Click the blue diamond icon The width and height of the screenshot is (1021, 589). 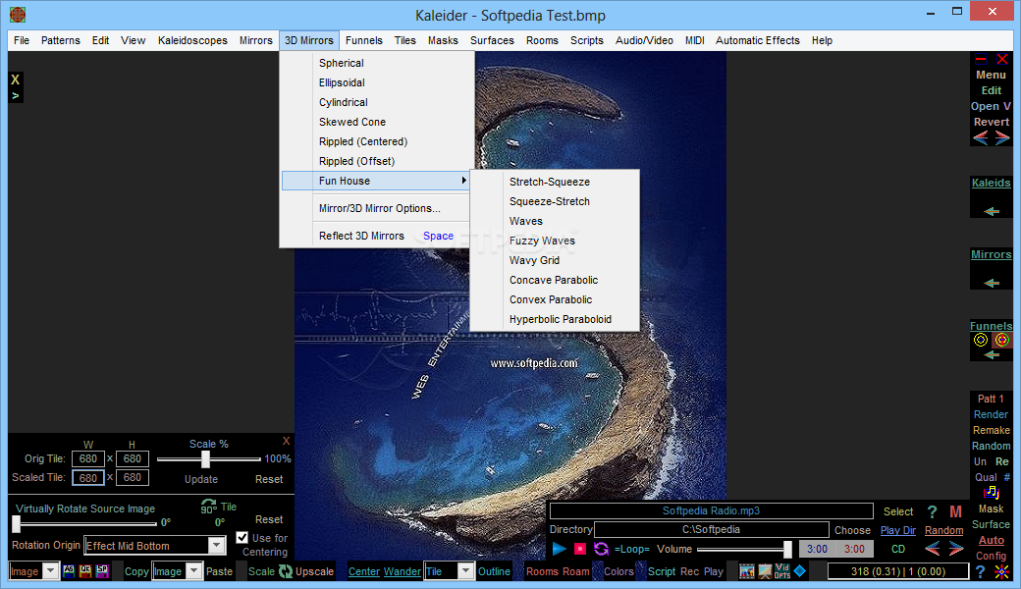(799, 570)
